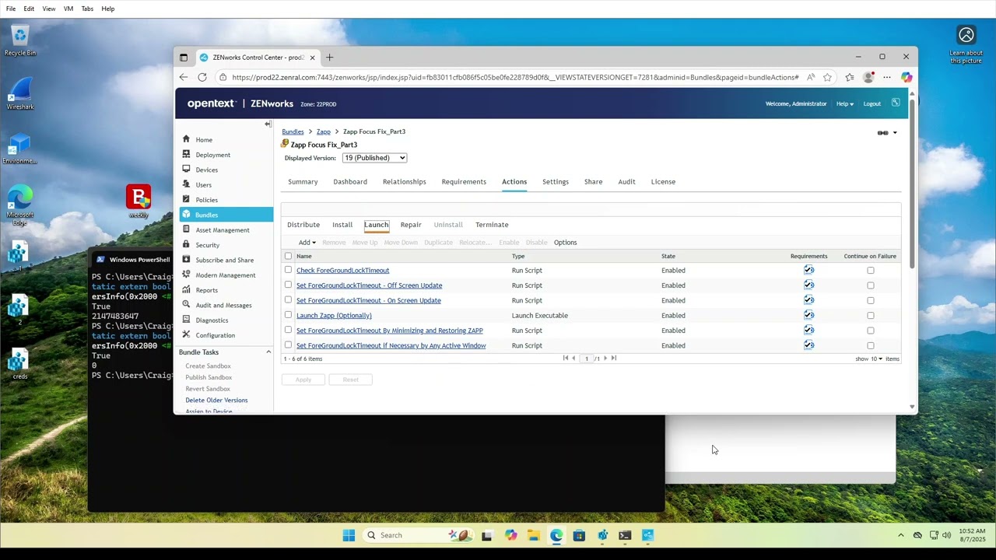Open the Terminate action set tab

pos(492,225)
